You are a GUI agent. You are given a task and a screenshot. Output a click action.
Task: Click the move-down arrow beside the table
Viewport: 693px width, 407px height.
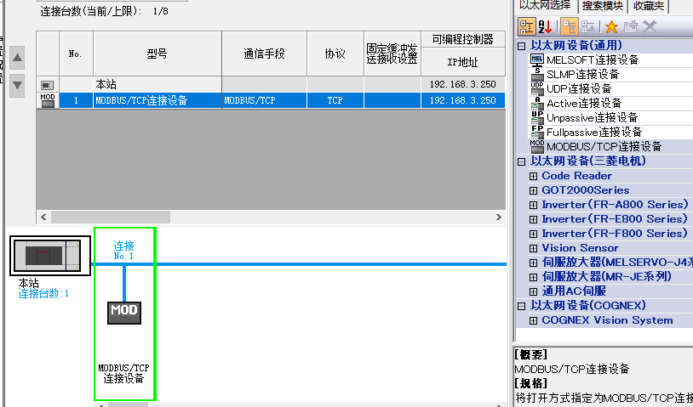pos(18,83)
